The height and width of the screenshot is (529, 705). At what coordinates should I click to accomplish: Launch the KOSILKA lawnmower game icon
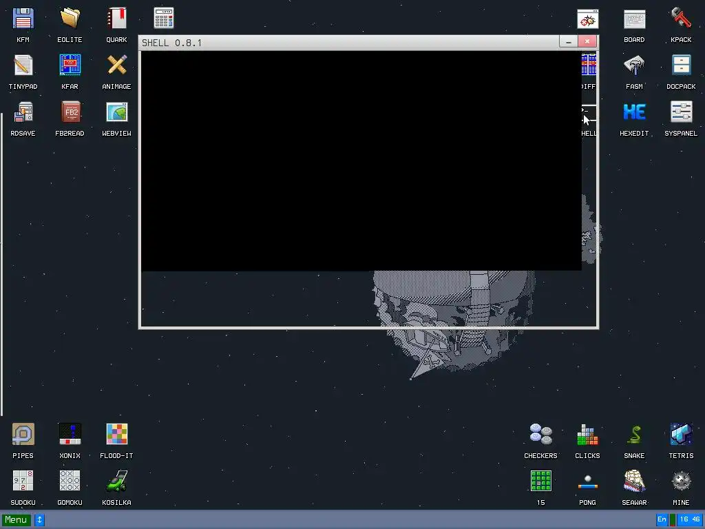pos(116,481)
